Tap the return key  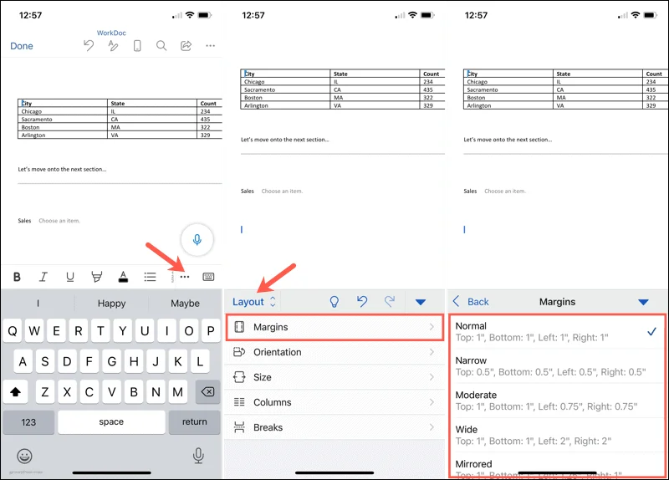[195, 422]
